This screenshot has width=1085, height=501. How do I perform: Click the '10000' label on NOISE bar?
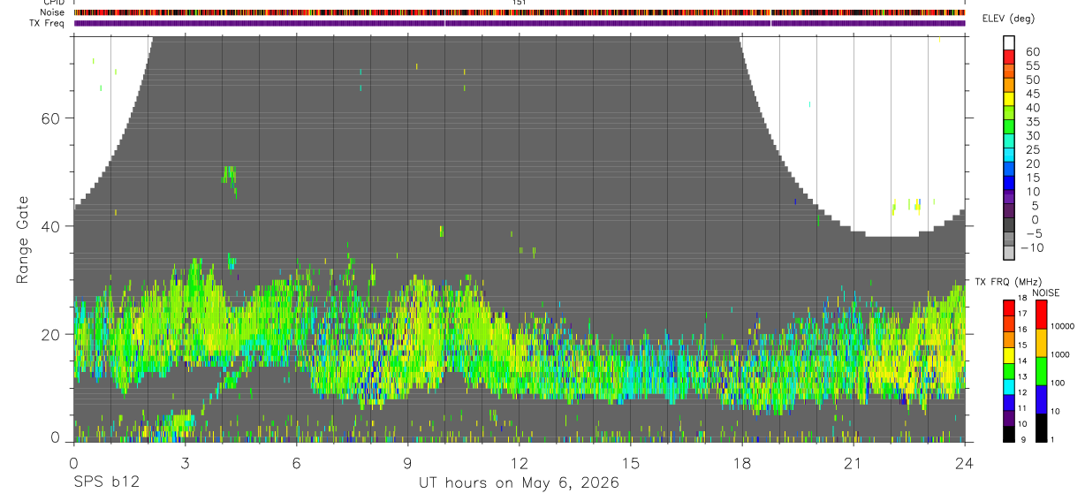tap(1062, 327)
